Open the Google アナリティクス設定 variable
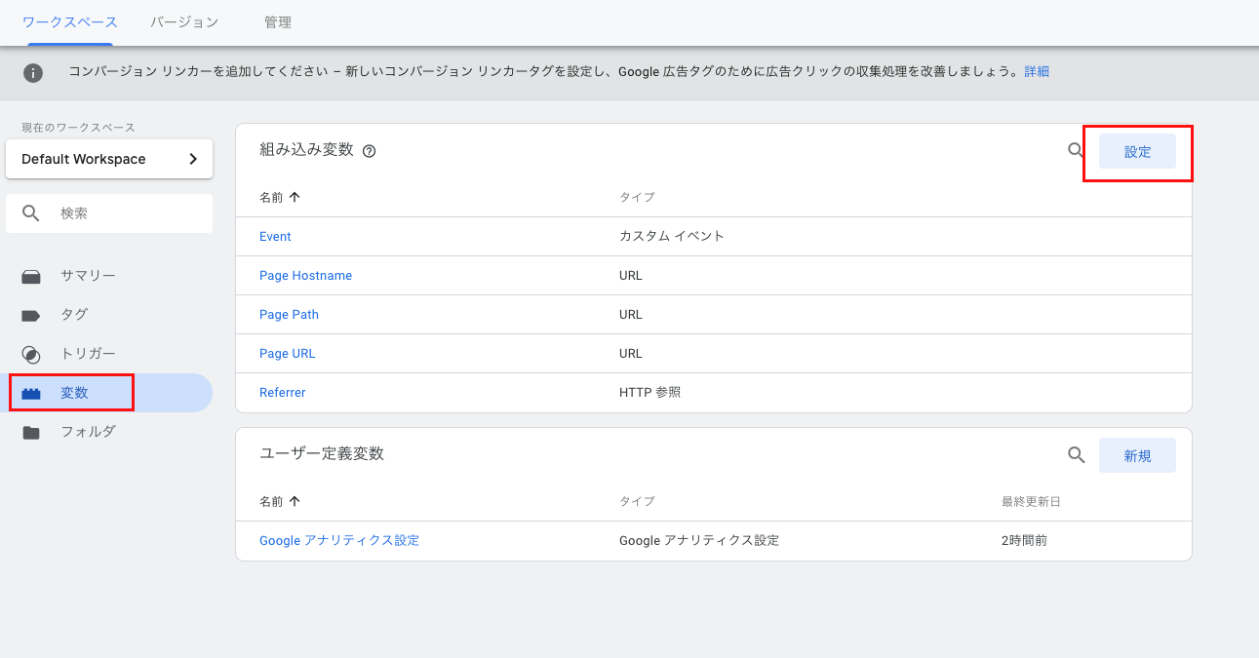1259x658 pixels. point(338,540)
